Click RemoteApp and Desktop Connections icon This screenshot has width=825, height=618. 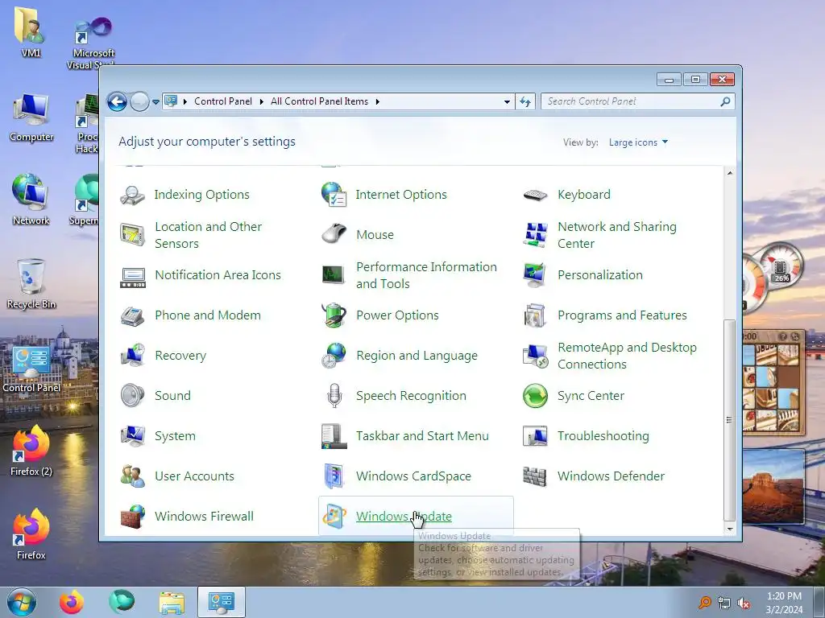536,356
